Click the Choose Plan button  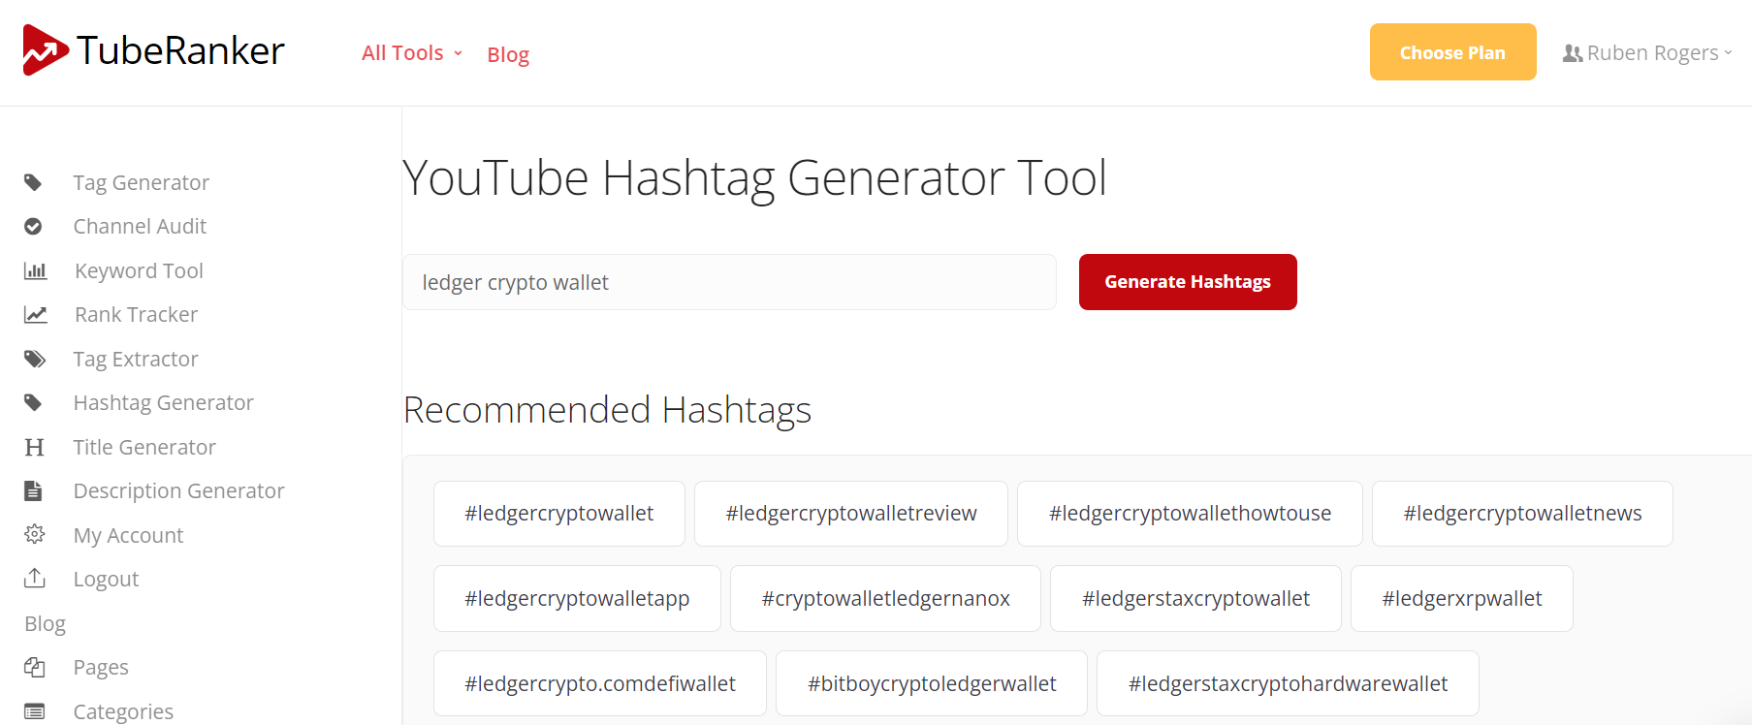[1452, 52]
